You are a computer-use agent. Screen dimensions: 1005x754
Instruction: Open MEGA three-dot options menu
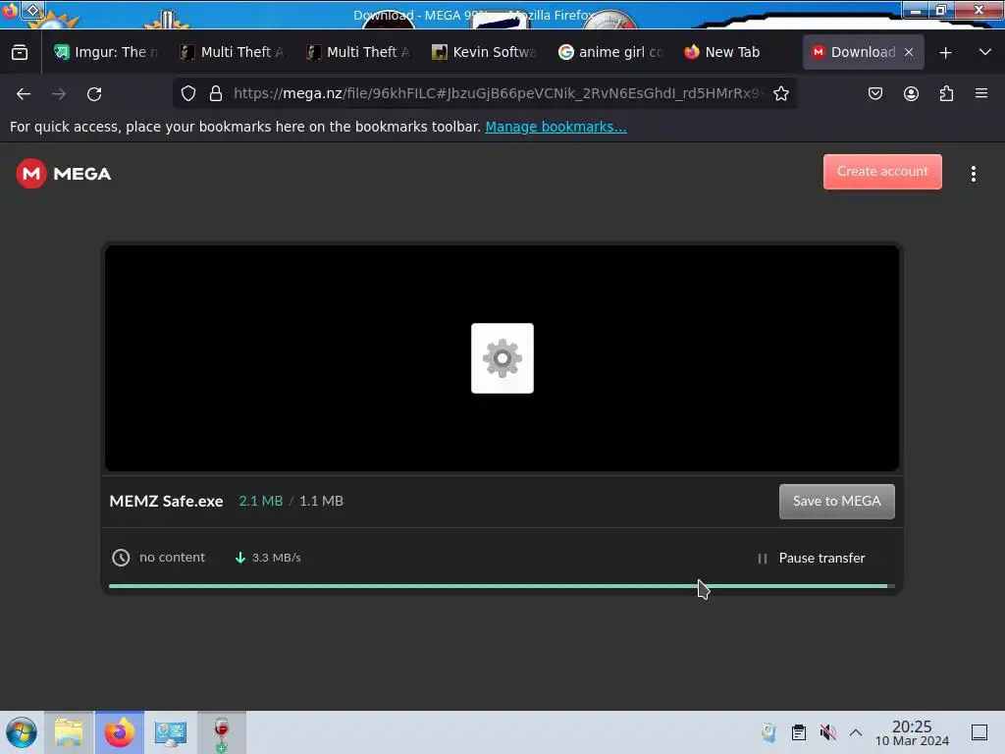click(x=973, y=174)
